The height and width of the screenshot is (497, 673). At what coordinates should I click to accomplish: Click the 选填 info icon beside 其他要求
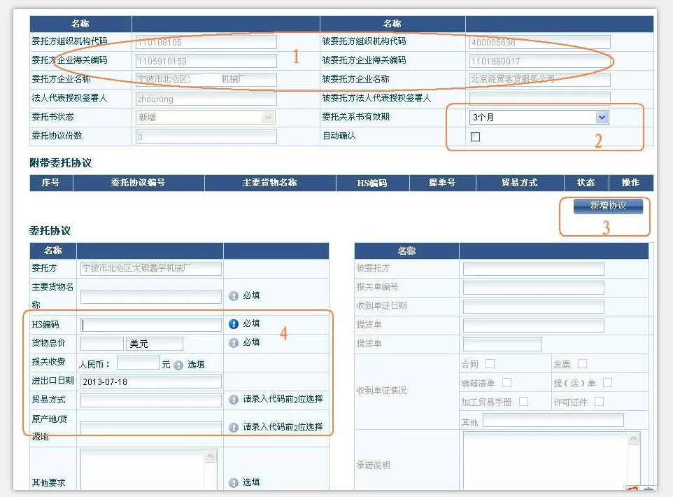[x=234, y=483]
